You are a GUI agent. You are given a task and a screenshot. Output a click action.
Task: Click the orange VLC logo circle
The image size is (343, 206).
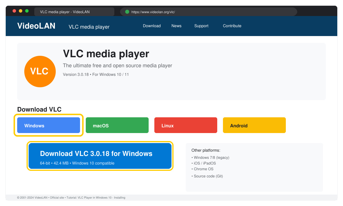pos(40,72)
